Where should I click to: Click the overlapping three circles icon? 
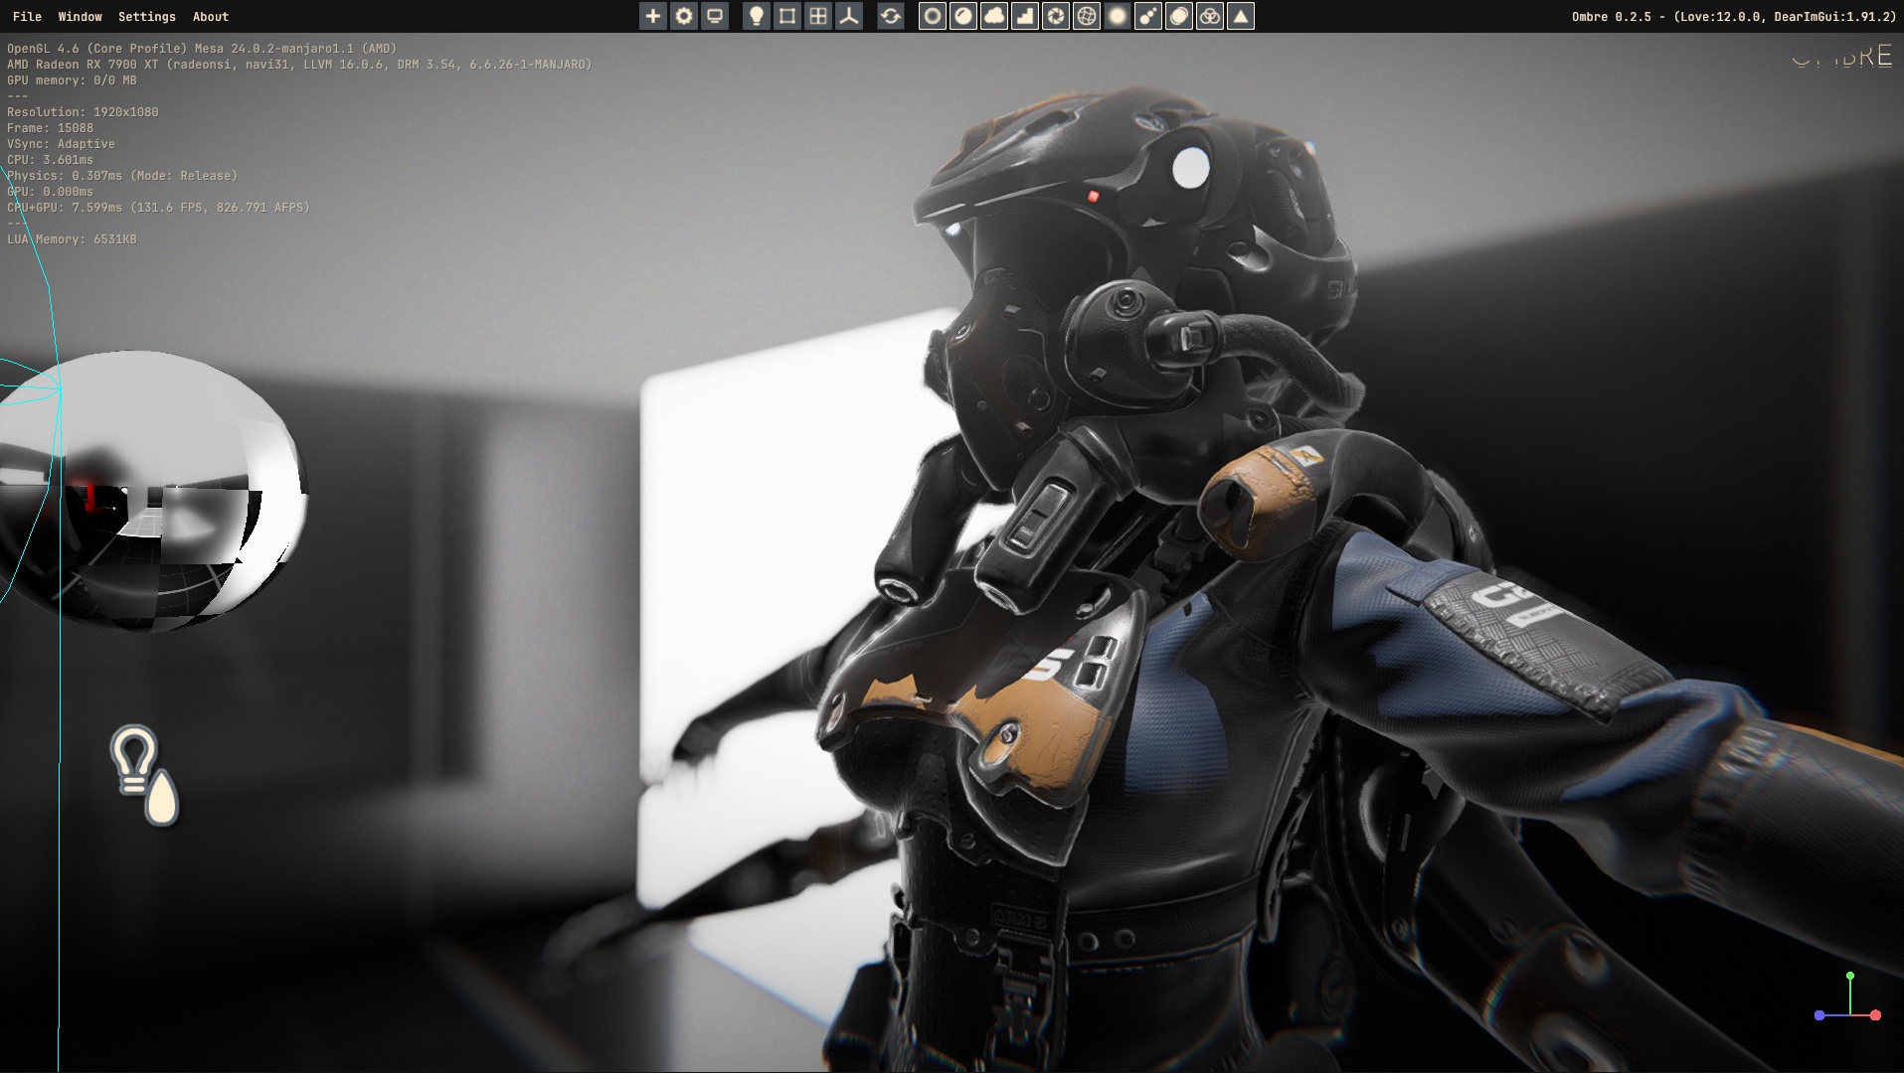[1210, 16]
